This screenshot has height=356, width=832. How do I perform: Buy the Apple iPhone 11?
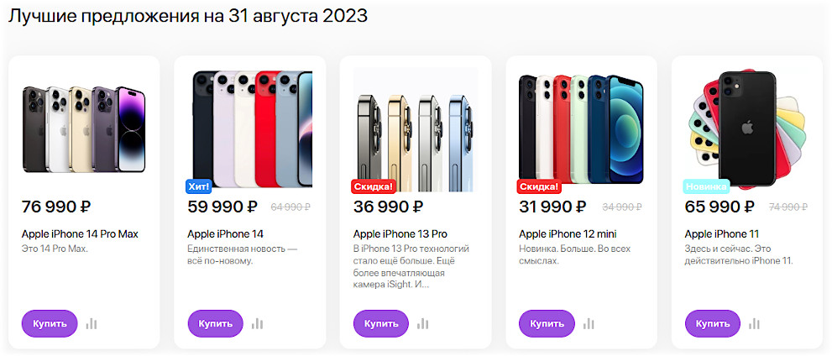point(713,323)
